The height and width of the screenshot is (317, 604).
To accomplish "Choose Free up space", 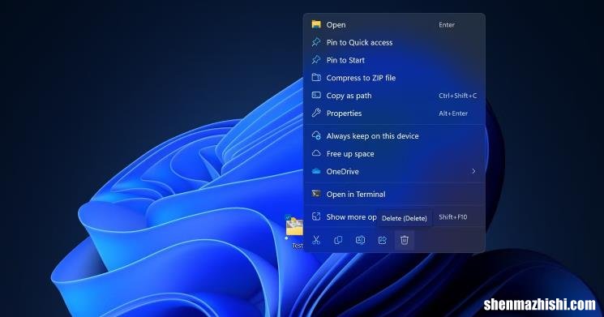I will pyautogui.click(x=394, y=154).
